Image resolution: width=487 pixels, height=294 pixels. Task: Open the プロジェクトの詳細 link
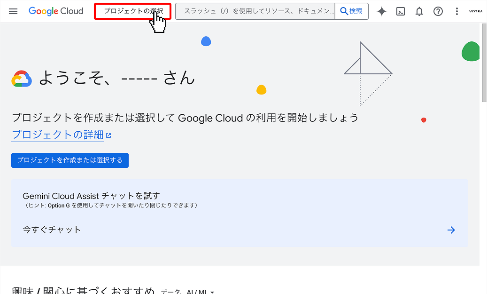pos(57,135)
